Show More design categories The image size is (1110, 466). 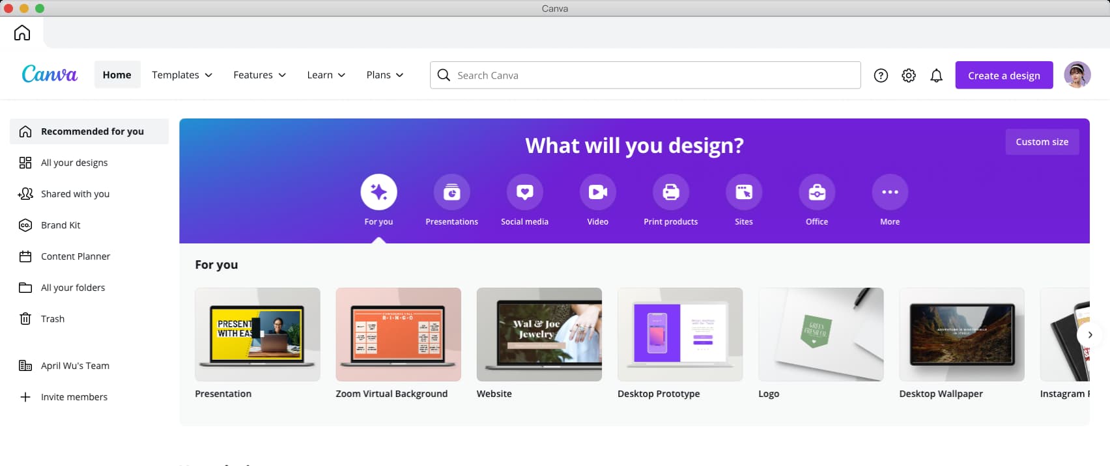[x=889, y=193]
